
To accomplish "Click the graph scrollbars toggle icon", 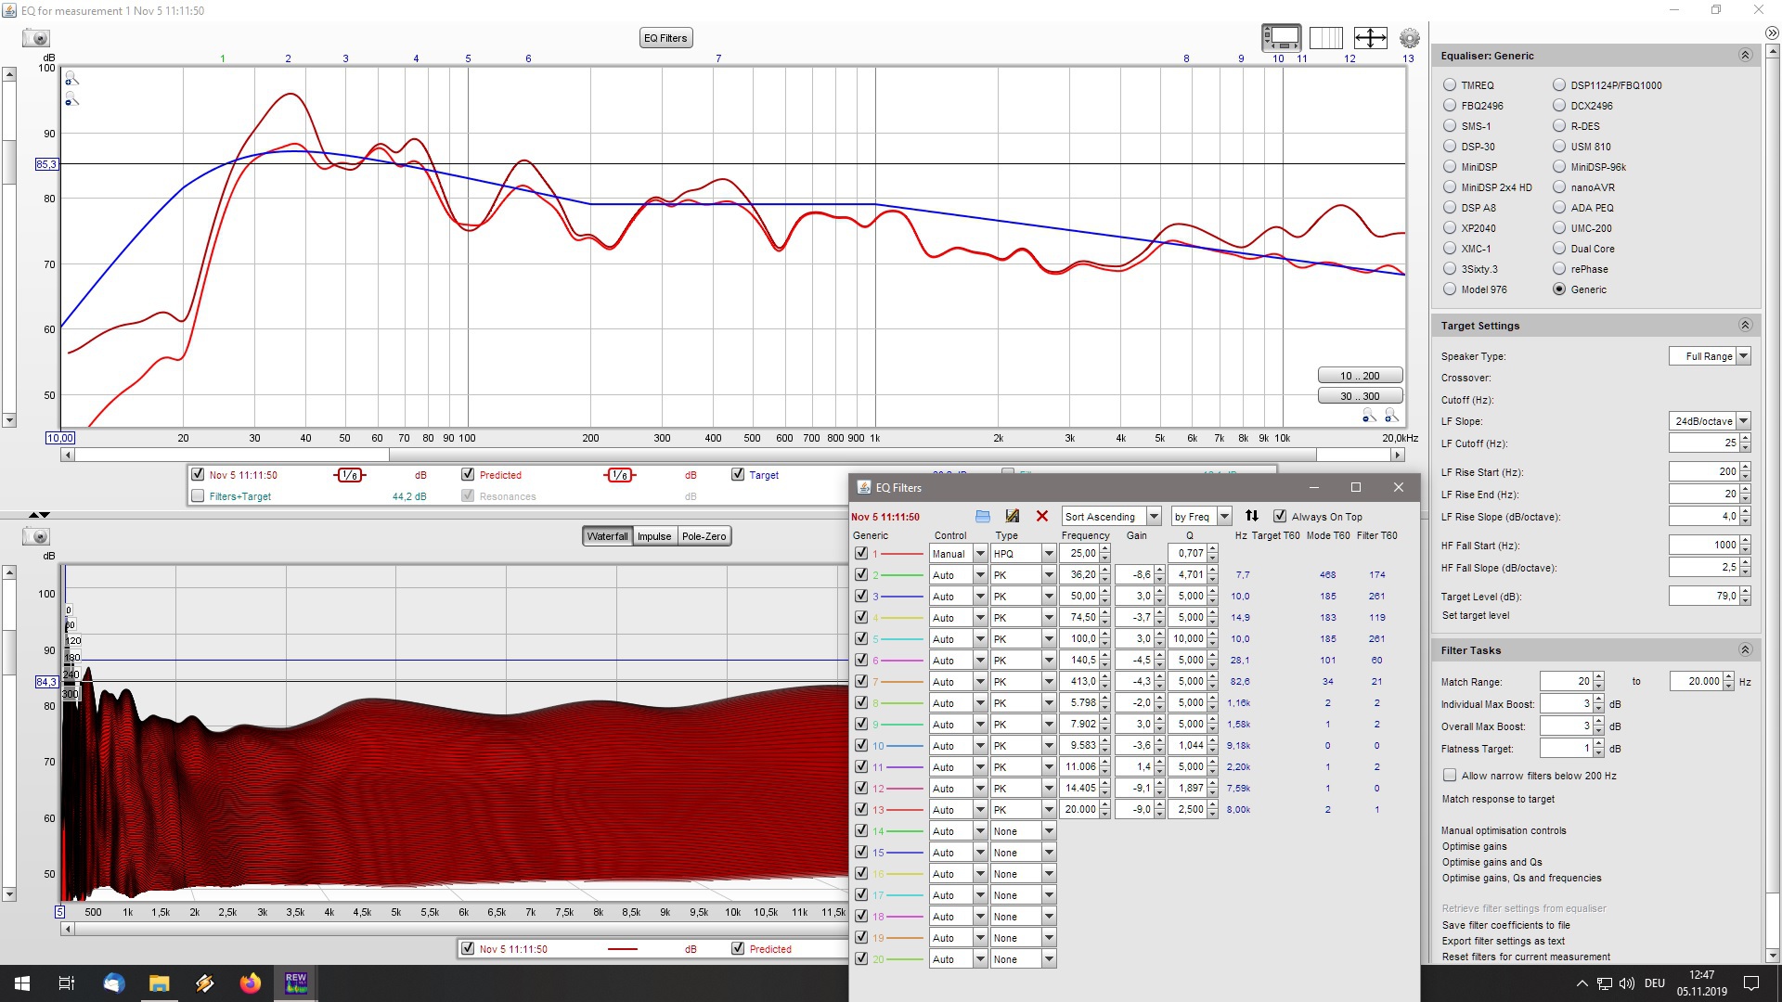I will coord(1281,38).
